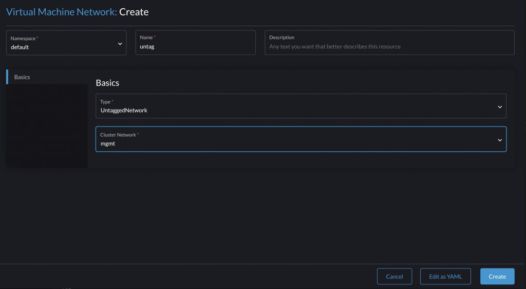Focus the Name field containing untag
Viewport: 526px width, 289px height.
195,47
